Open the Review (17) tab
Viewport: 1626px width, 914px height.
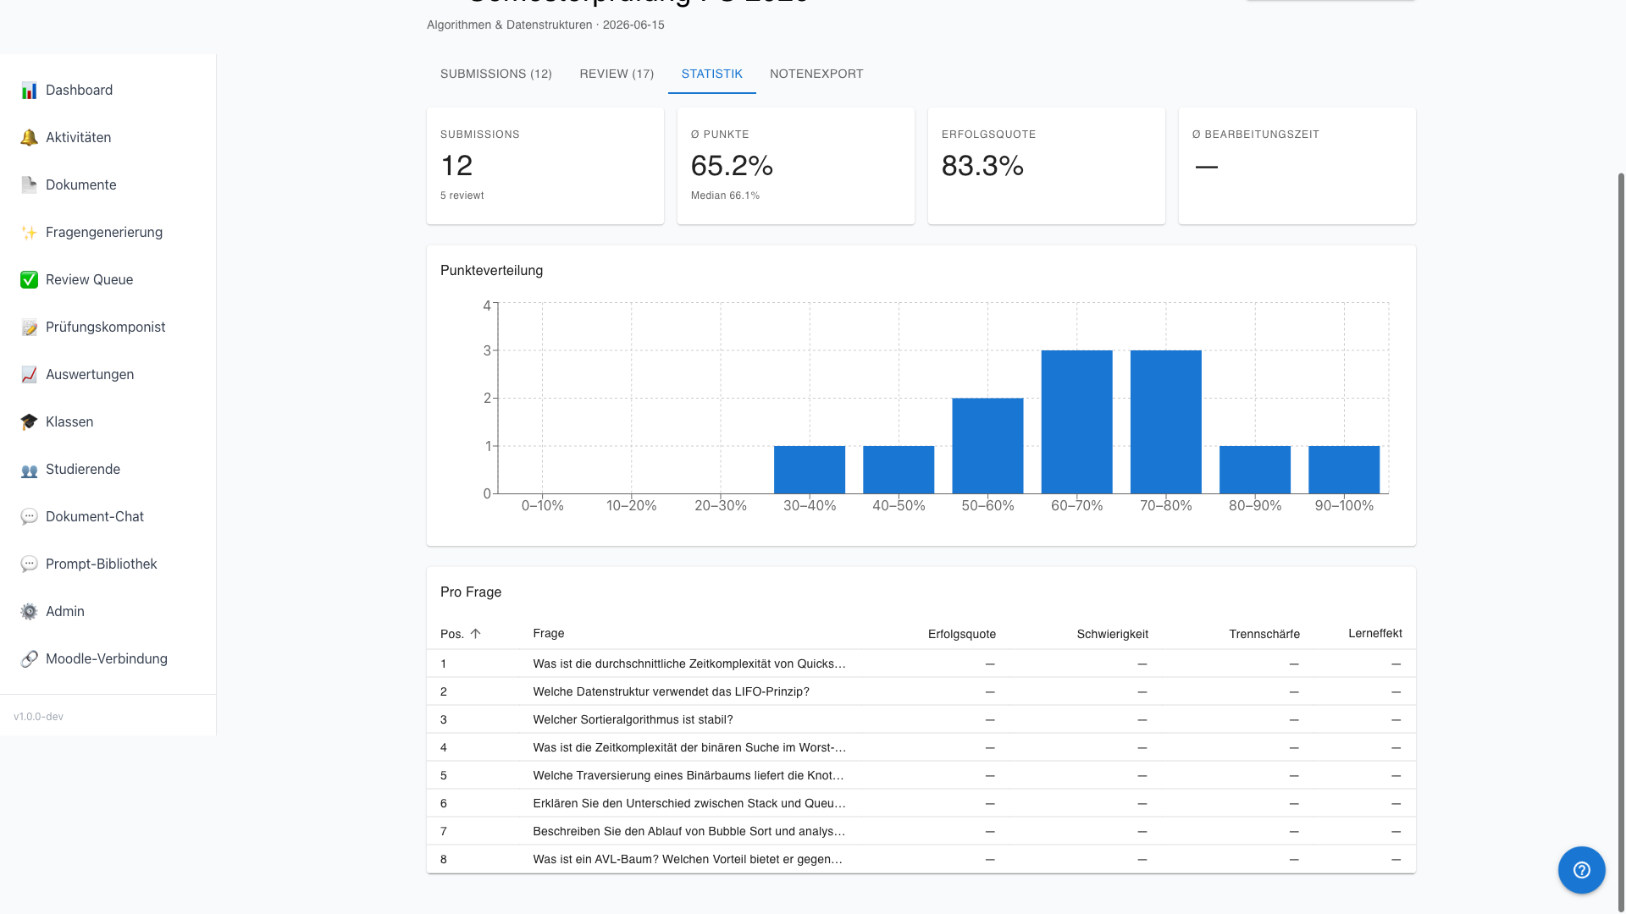[617, 74]
